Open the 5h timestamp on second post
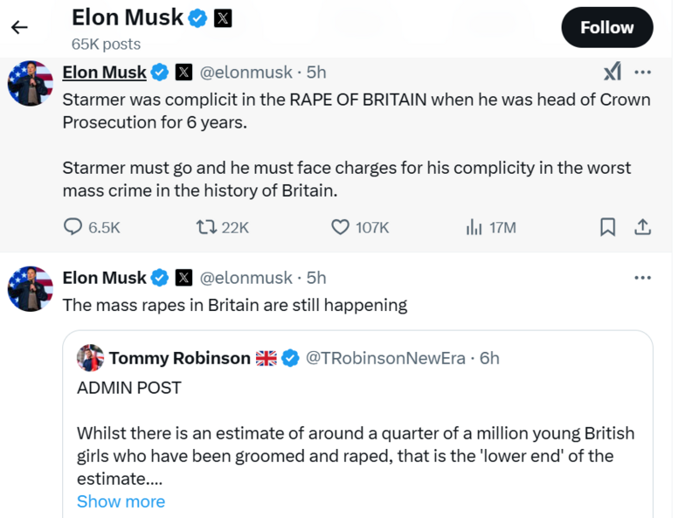Viewport: 699px width, 518px height. pos(316,278)
